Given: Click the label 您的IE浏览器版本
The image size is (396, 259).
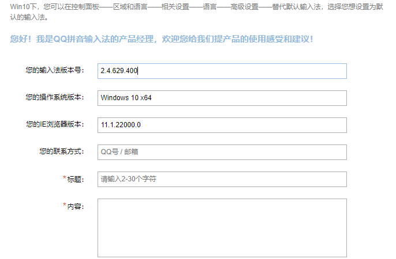Looking at the screenshot, I should point(55,124).
